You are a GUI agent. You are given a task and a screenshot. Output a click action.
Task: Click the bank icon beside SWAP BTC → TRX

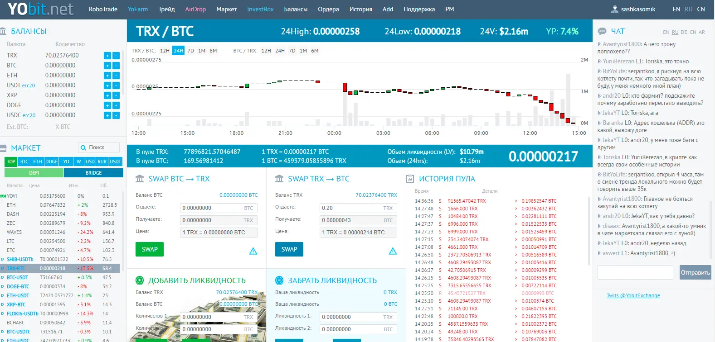click(x=140, y=179)
